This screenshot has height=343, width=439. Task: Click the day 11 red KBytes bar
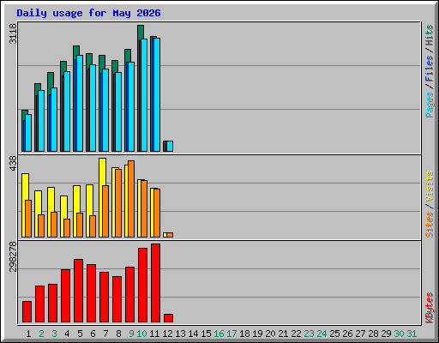tap(155, 283)
